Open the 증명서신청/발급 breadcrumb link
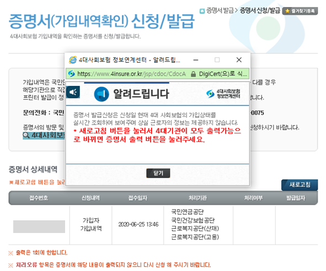The height and width of the screenshot is (271, 326). [260, 10]
